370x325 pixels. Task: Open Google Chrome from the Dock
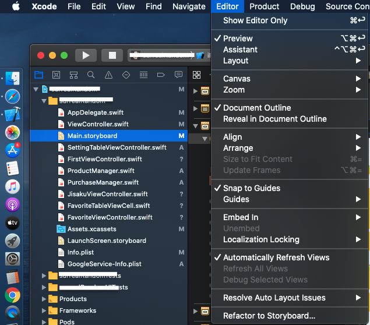coord(12,295)
